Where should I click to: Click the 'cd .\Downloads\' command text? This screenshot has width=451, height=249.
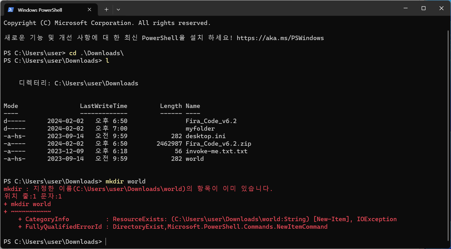pos(96,53)
